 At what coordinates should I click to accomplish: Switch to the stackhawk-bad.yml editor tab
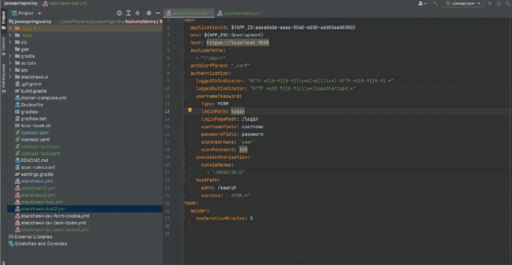coord(189,13)
